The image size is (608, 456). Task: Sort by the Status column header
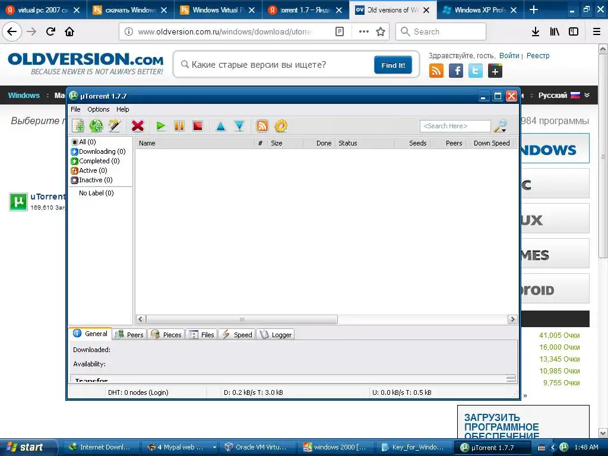(365, 143)
